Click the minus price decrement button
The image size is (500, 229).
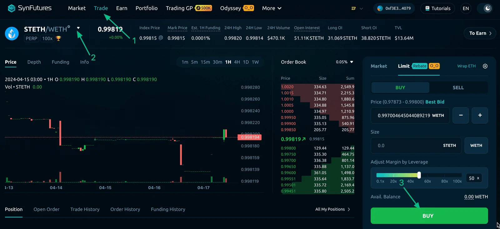(461, 115)
